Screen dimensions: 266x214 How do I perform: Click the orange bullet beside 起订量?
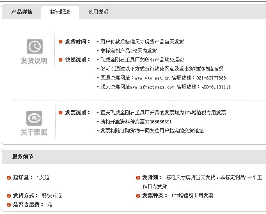(x=9, y=178)
